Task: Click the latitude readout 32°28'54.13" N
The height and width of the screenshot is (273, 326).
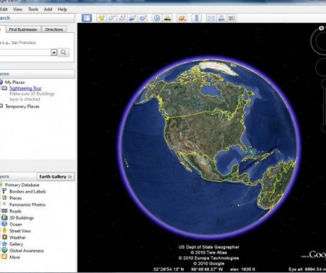Action: click(168, 269)
